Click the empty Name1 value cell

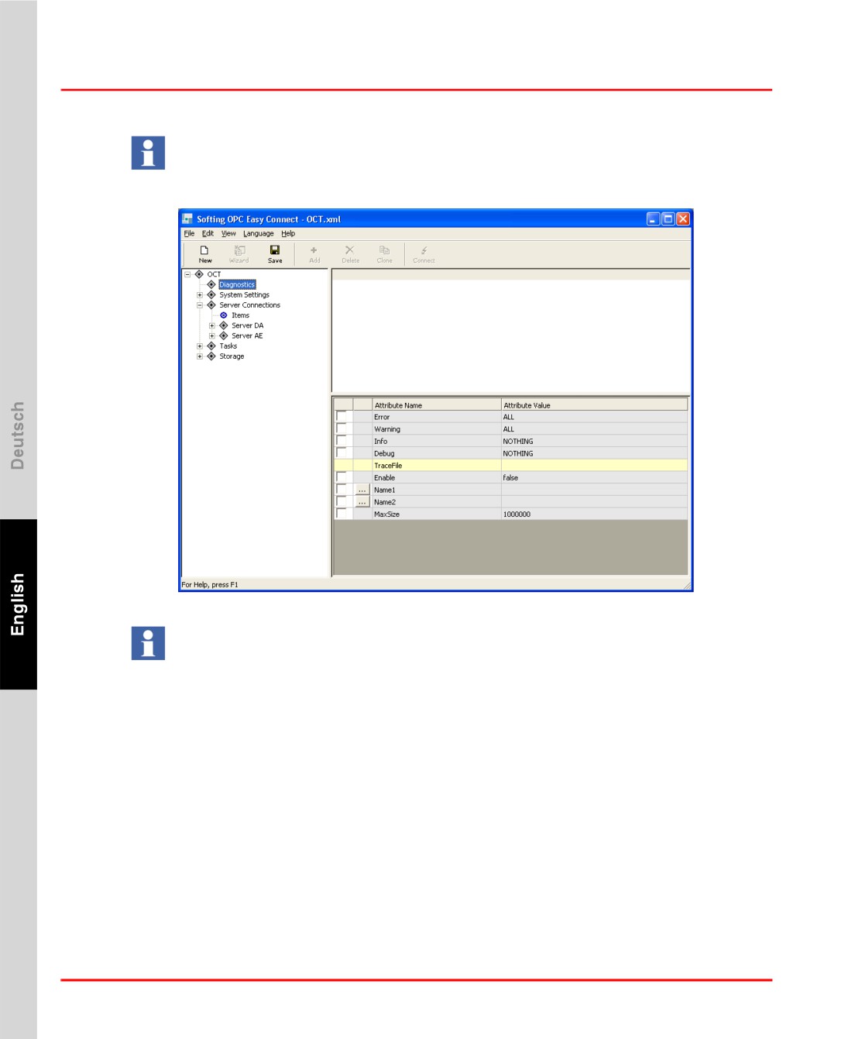(594, 490)
